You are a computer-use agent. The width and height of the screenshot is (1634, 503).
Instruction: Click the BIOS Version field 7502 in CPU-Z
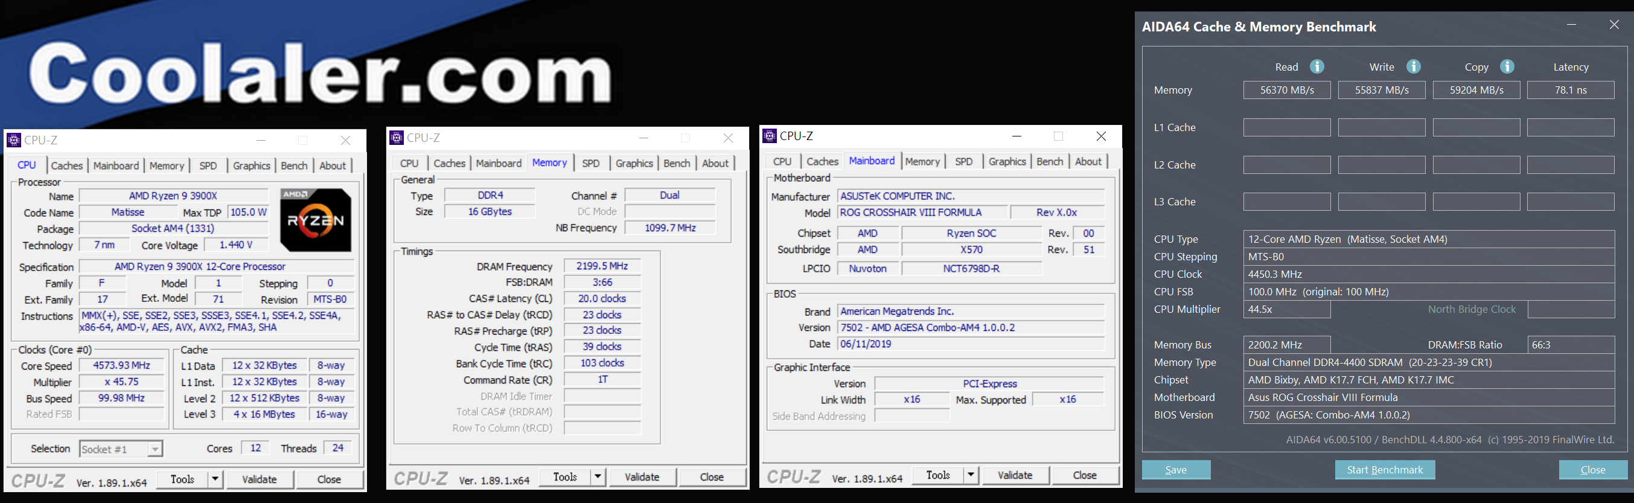(x=971, y=327)
